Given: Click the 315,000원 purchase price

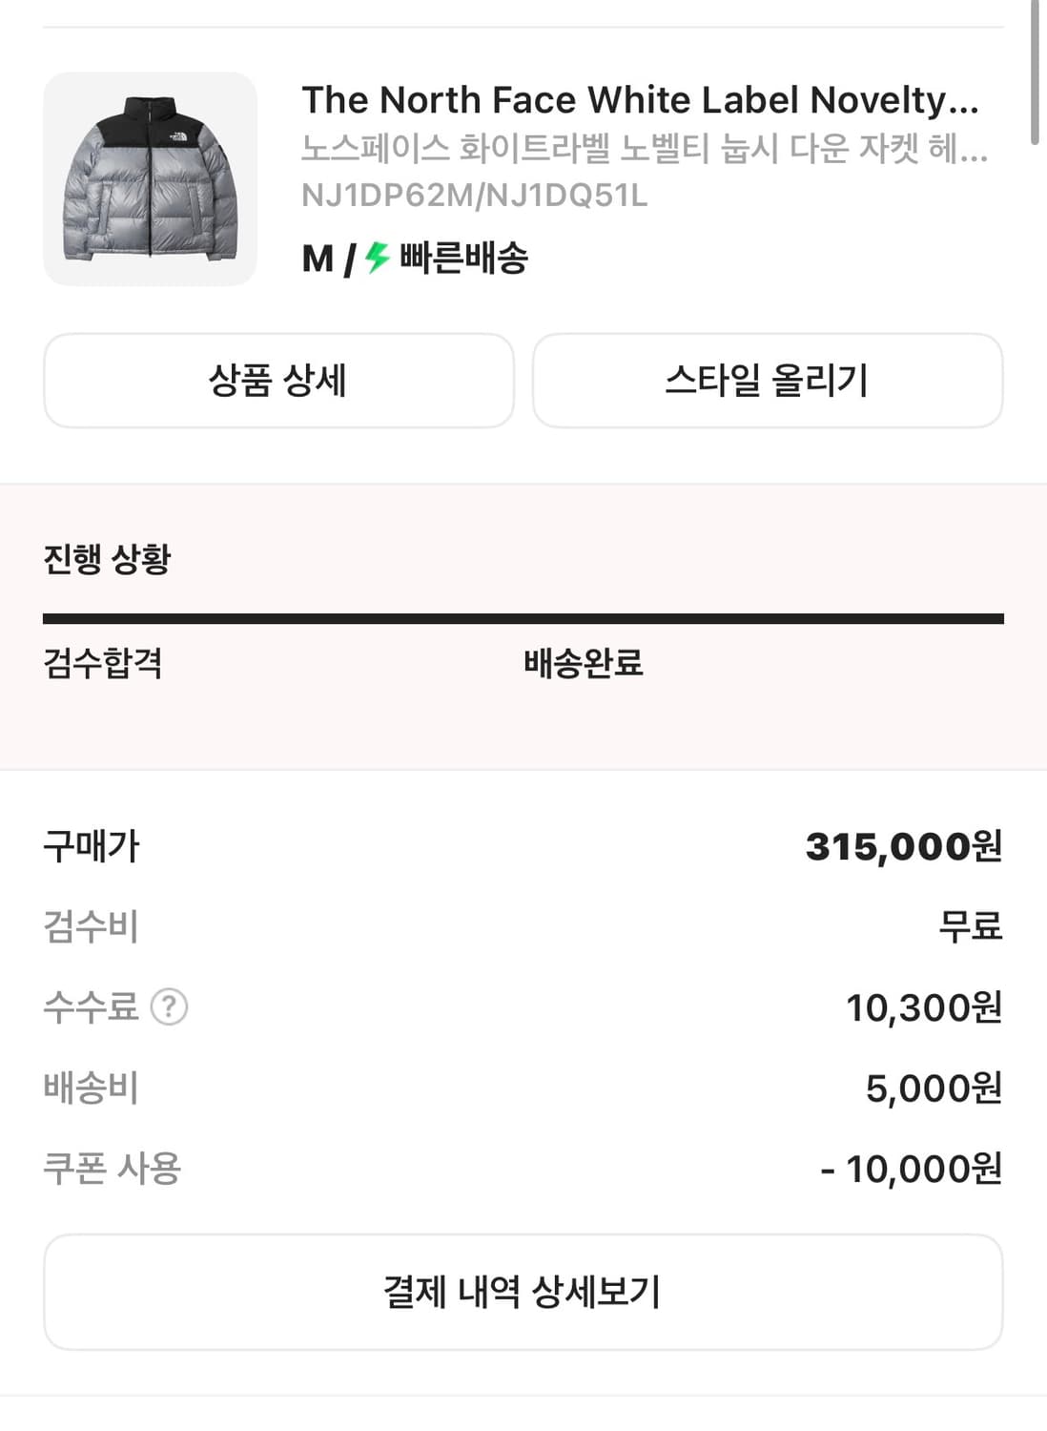Looking at the screenshot, I should tap(903, 846).
